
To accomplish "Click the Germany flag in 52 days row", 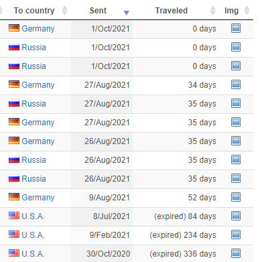I will point(14,196).
